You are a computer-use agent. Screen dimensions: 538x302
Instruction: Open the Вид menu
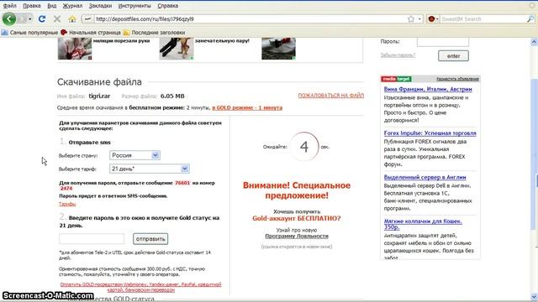(52, 6)
